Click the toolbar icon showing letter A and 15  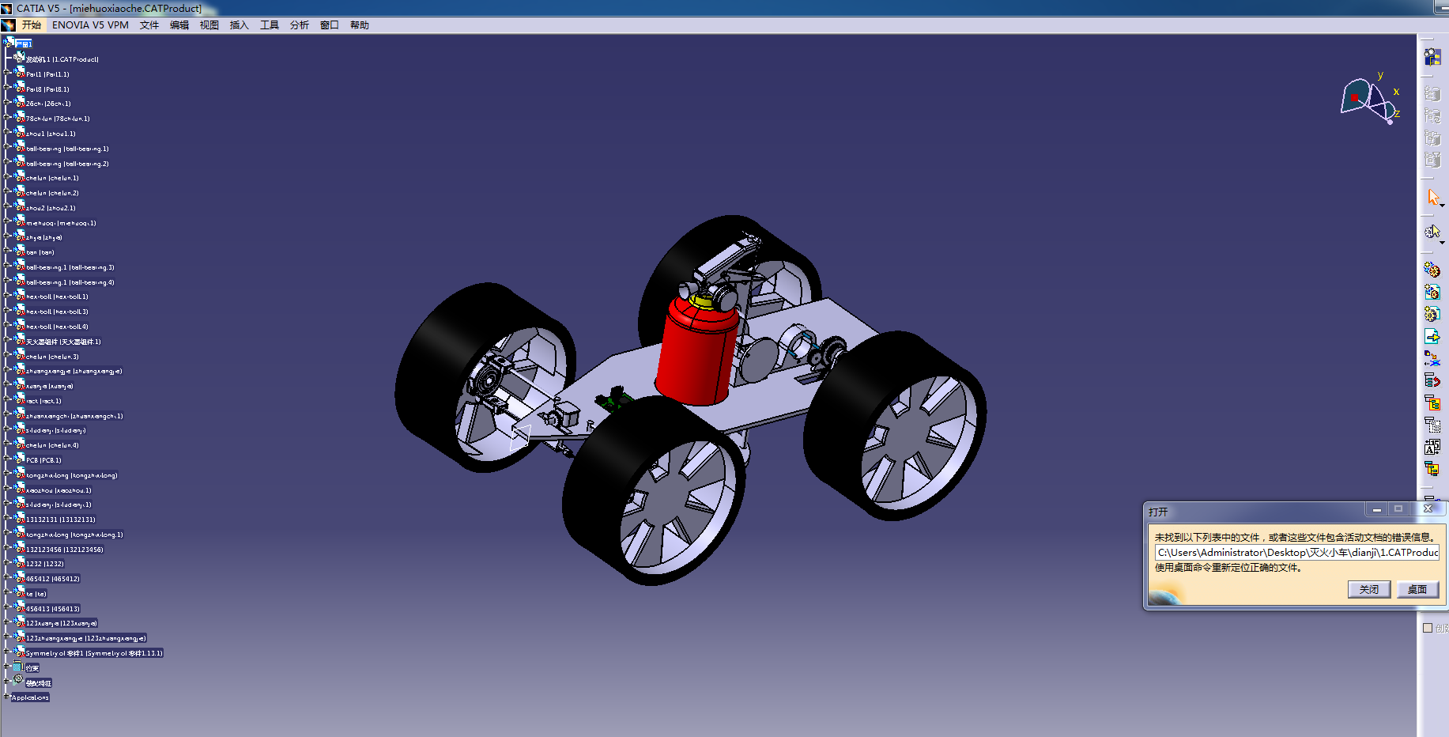(1432, 447)
